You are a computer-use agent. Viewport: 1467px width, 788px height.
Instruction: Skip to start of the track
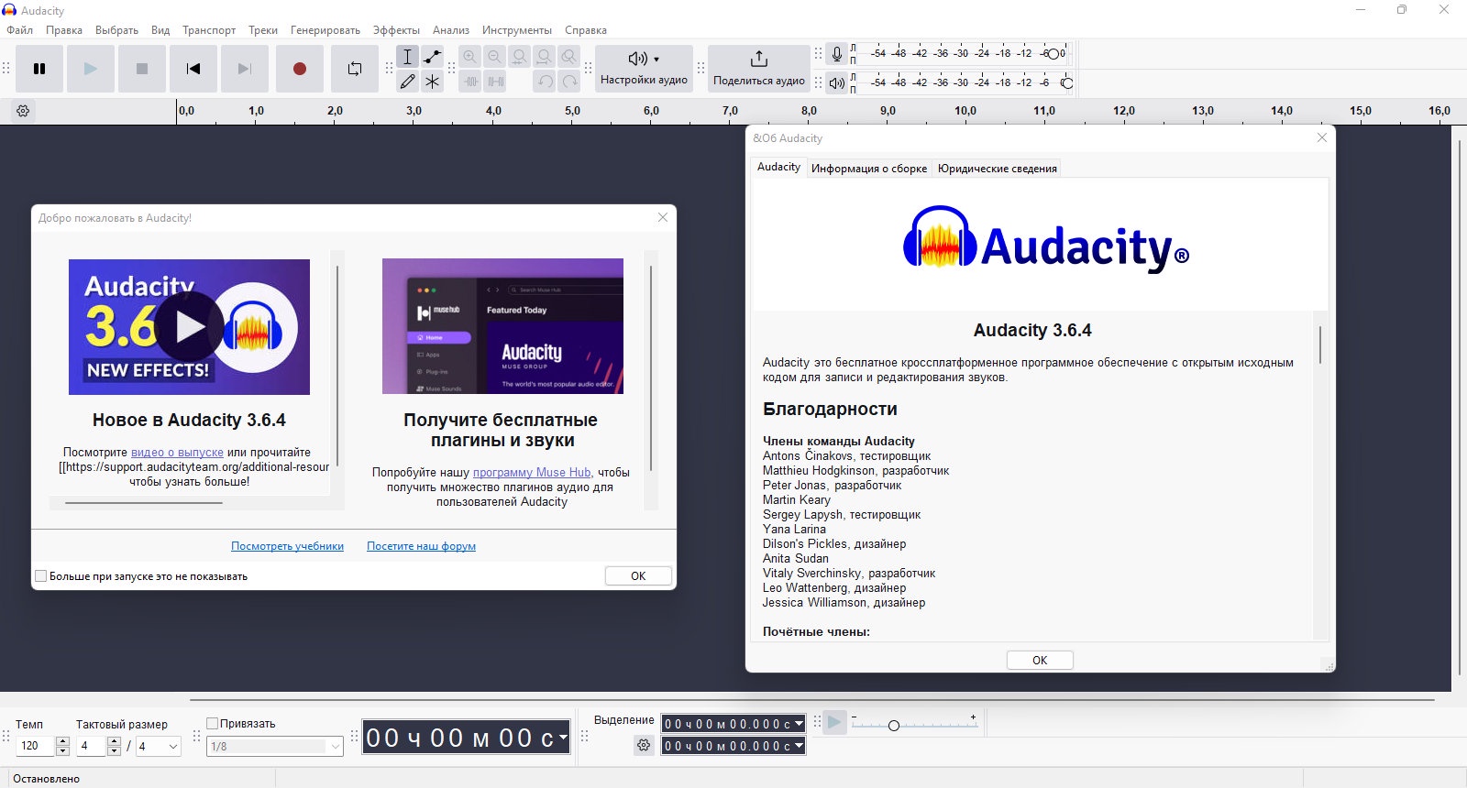193,69
